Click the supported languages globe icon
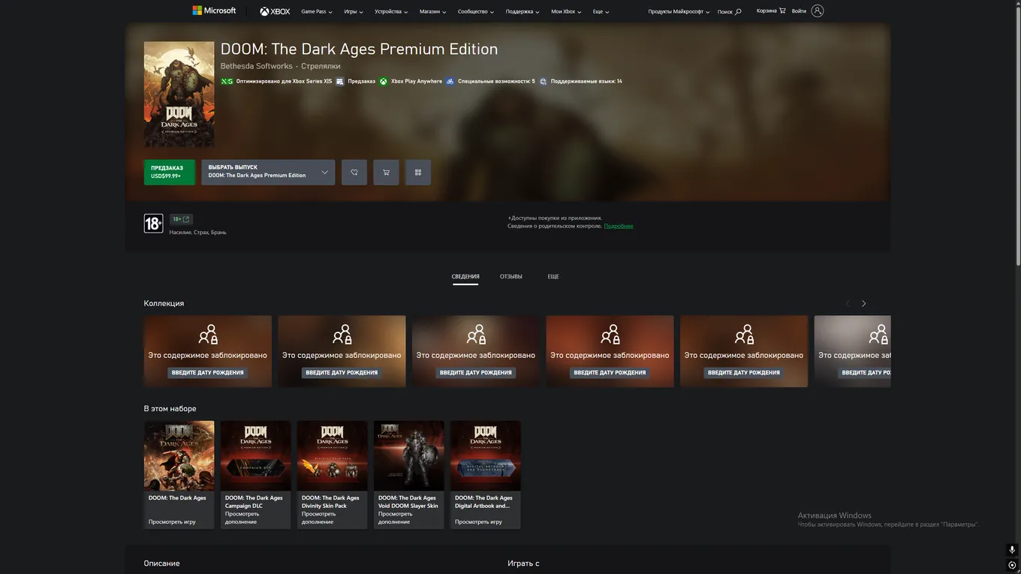 tap(543, 81)
